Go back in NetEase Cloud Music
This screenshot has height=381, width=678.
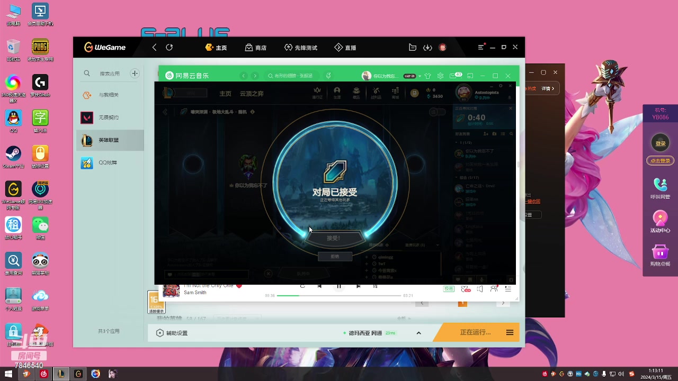(244, 76)
